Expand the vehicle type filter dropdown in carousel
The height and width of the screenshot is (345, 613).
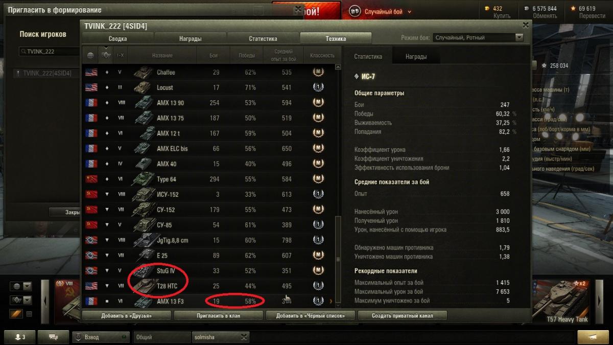tap(27, 300)
